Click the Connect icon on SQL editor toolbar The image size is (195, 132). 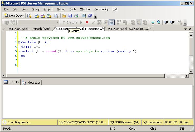[x=7, y=22]
